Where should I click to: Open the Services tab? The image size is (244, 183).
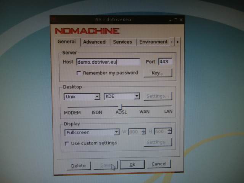(x=122, y=42)
